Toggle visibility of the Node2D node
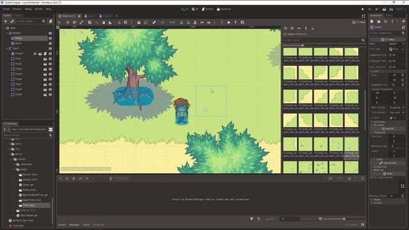Screen dimensions: 409x230 click(x=50, y=33)
